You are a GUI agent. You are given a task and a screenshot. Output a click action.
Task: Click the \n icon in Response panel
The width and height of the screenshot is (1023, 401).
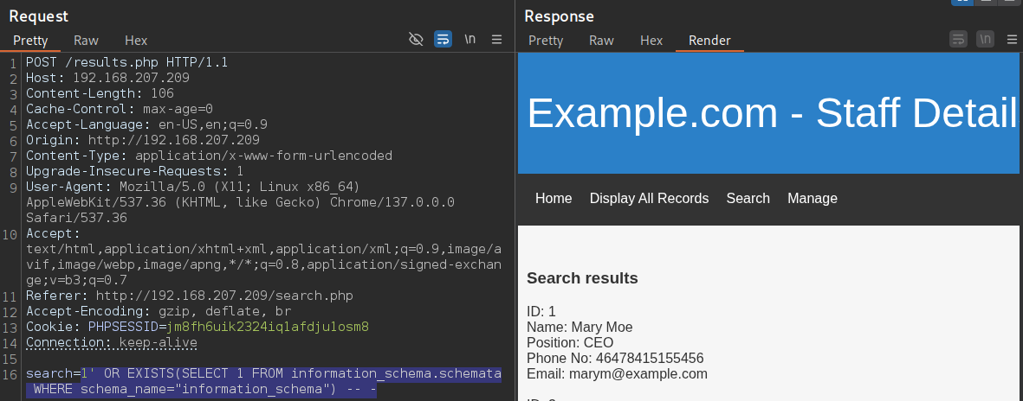(x=985, y=39)
